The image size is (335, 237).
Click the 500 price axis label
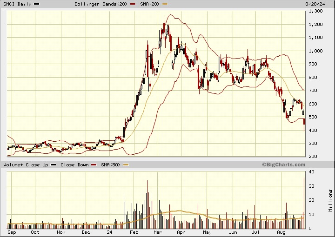313,117
